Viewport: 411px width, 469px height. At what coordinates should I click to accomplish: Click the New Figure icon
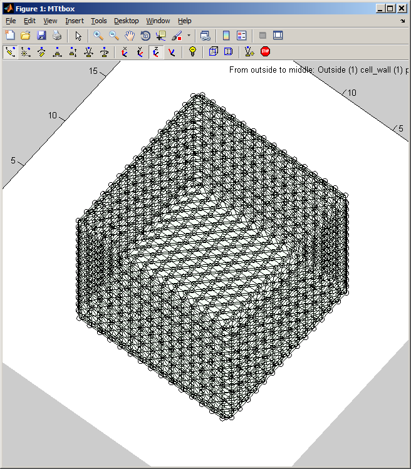pyautogui.click(x=10, y=36)
